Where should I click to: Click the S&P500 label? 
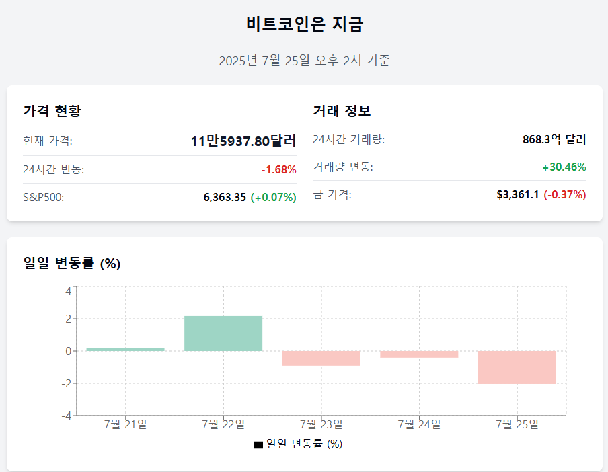click(44, 197)
